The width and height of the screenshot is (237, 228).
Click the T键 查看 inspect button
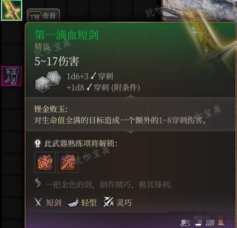pos(43,16)
